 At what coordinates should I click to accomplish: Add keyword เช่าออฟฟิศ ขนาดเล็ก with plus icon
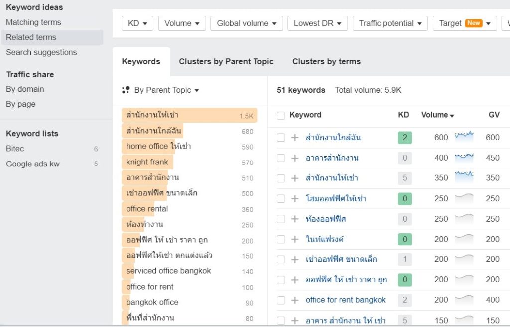[x=295, y=259]
